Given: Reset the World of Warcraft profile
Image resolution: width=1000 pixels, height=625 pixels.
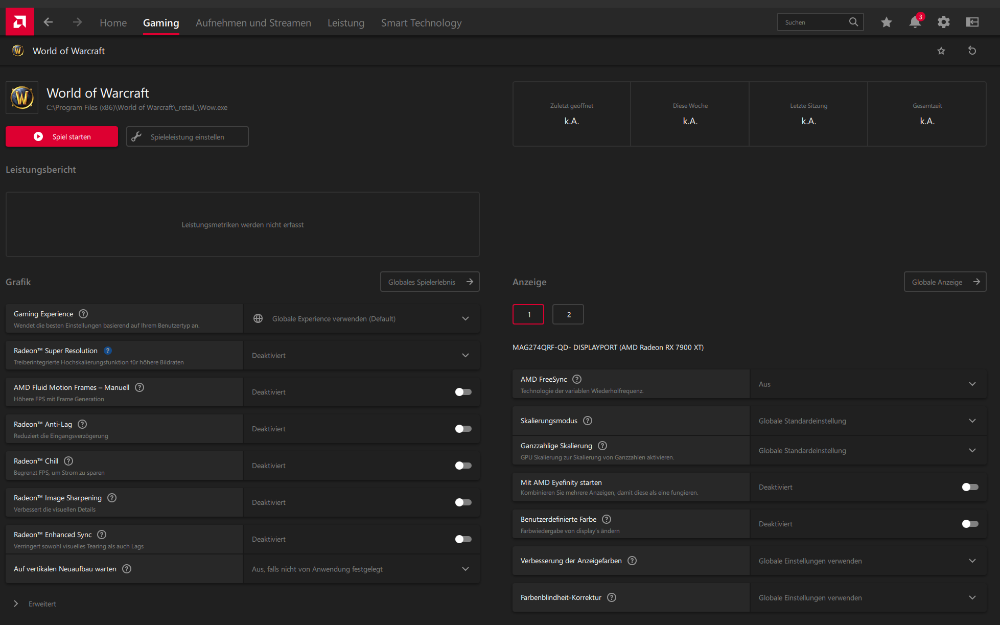Looking at the screenshot, I should 972,51.
